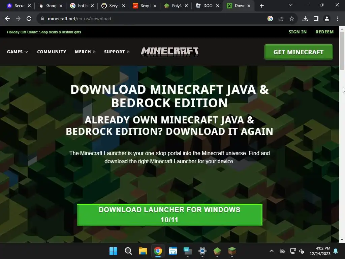Click the address bar URL
Viewport: 345px width, 259px height.
pyautogui.click(x=80, y=19)
